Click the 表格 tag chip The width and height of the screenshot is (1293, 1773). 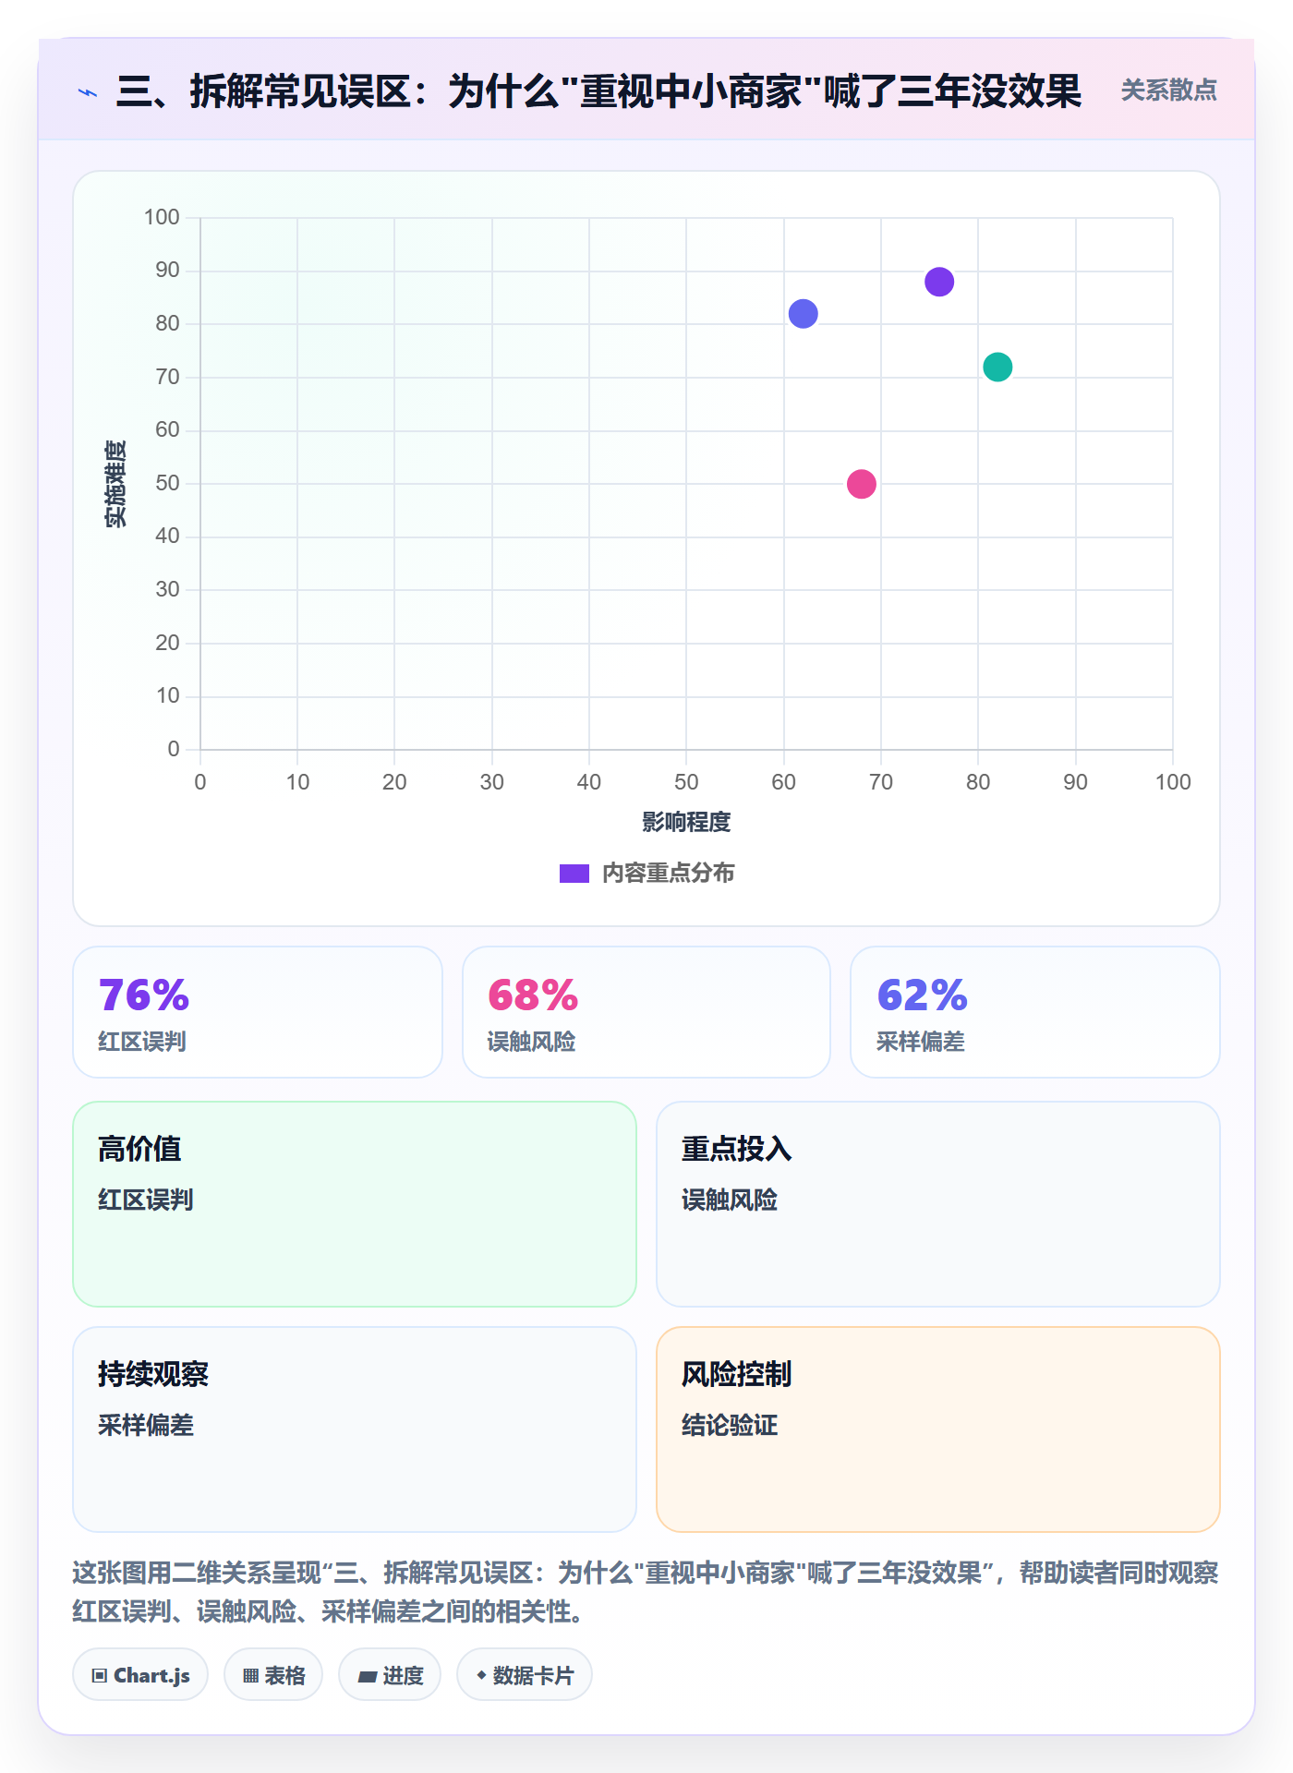click(273, 1674)
